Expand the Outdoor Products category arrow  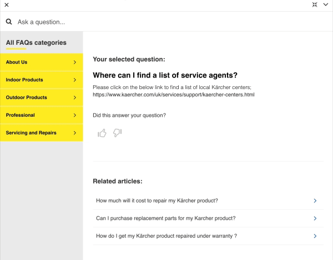tap(75, 97)
